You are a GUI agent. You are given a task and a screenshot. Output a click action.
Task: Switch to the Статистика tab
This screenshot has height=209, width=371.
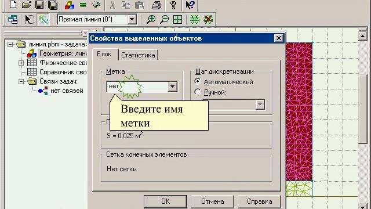(138, 55)
